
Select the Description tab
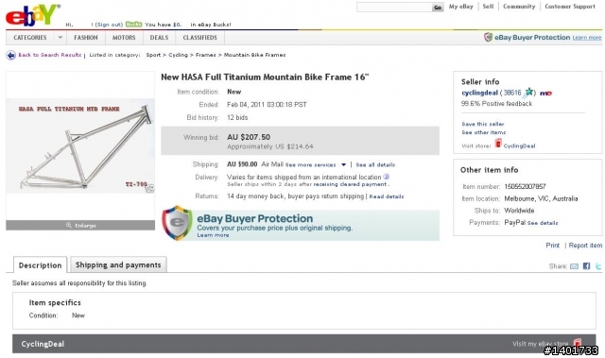40,265
